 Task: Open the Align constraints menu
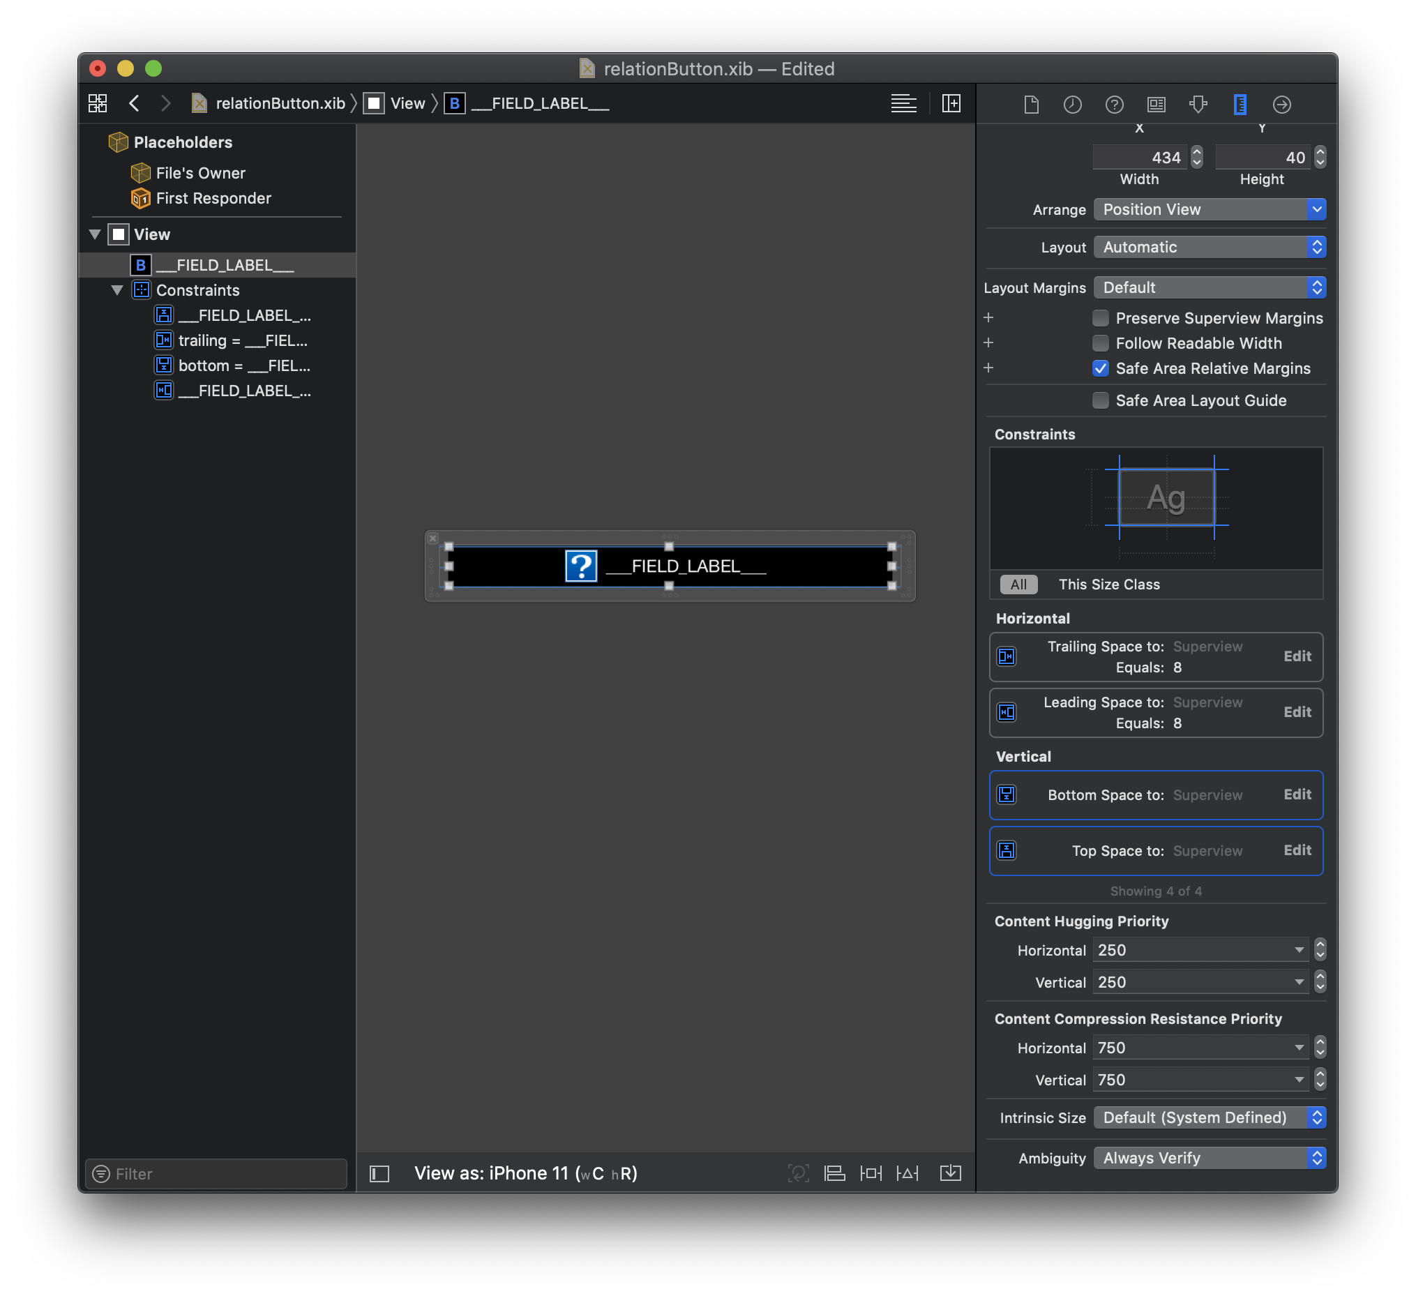[834, 1173]
